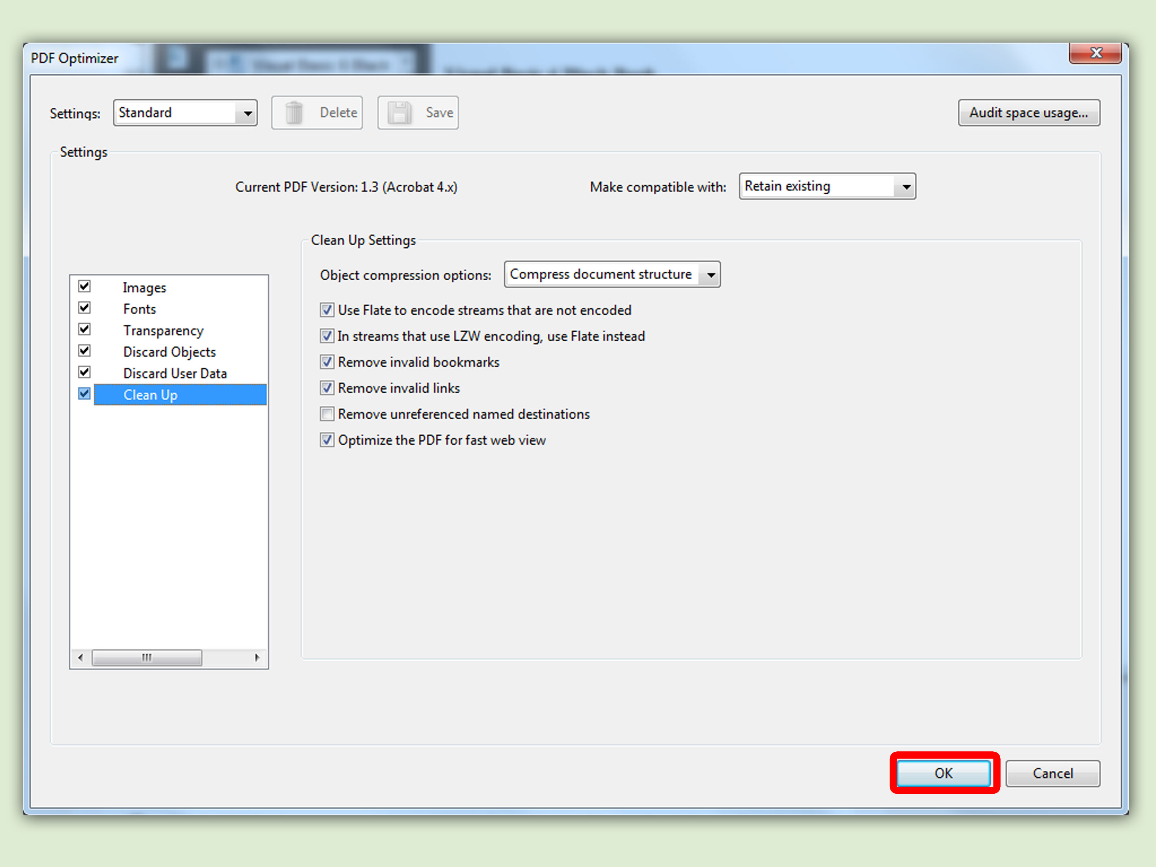The image size is (1156, 867).
Task: Uncheck the Images panel checkbox
Action: 85,286
